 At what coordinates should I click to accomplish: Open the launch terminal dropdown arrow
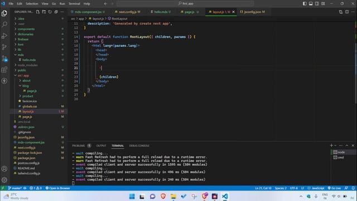pos(335,145)
